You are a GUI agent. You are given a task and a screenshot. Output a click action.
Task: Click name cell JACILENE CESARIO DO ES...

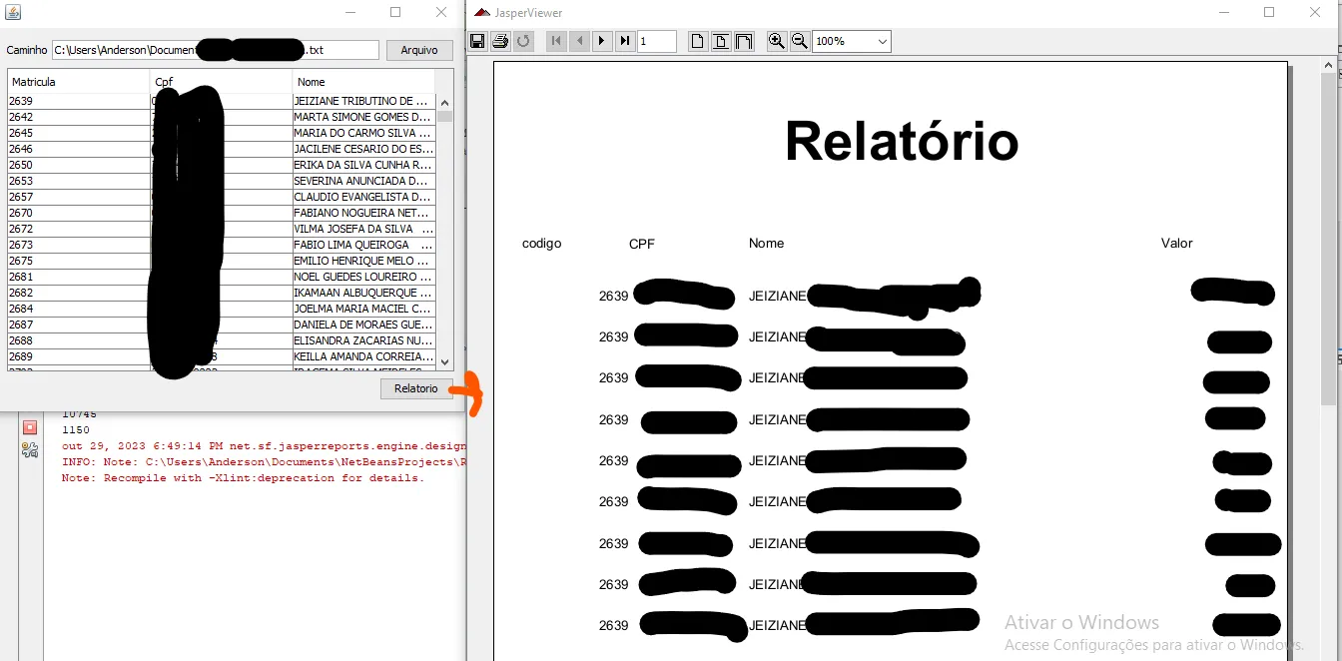pyautogui.click(x=363, y=149)
